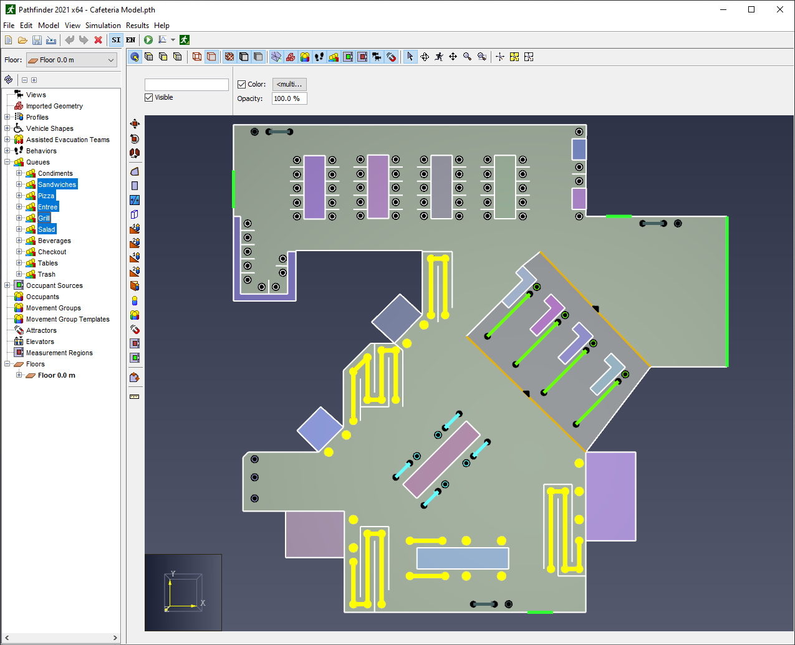This screenshot has width=795, height=645.
Task: Click the green Run Simulation play icon
Action: click(x=148, y=40)
